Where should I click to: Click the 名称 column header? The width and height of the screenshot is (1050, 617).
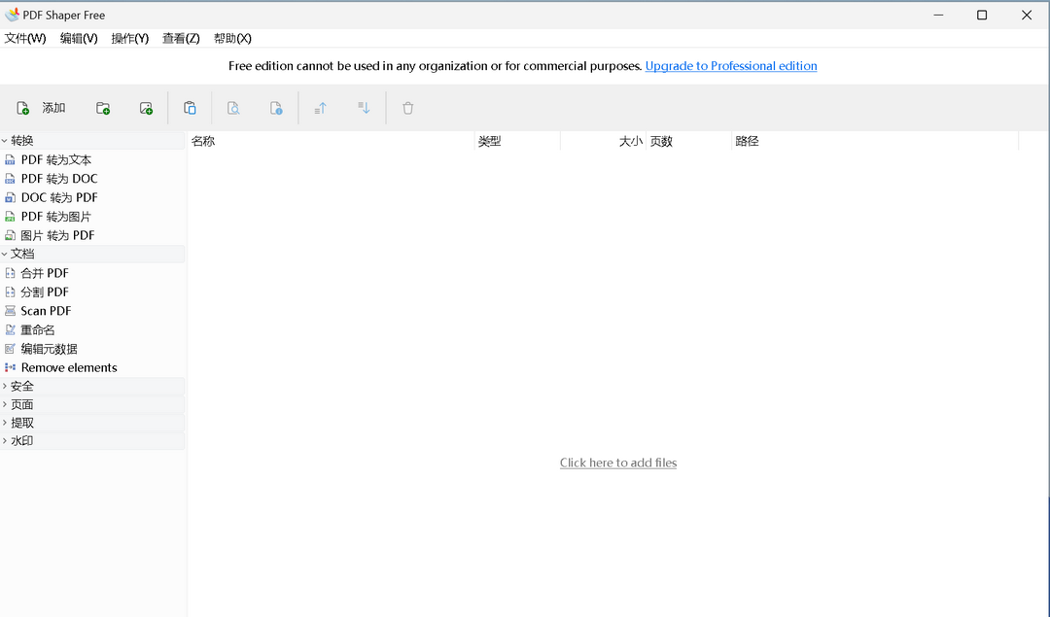pyautogui.click(x=204, y=141)
